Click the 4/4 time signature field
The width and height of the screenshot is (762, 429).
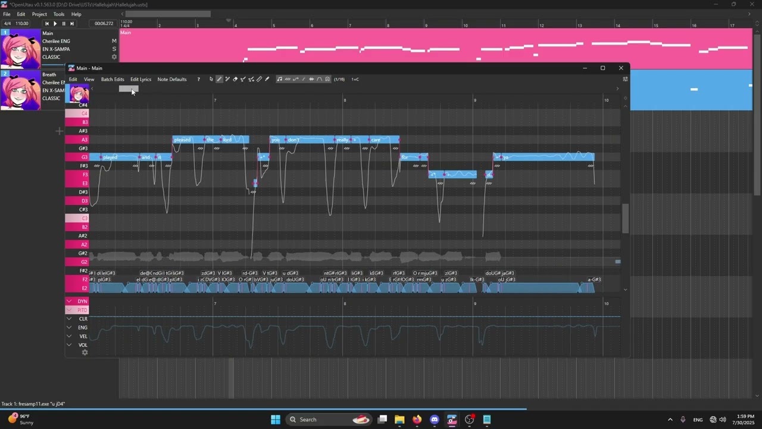pyautogui.click(x=7, y=24)
